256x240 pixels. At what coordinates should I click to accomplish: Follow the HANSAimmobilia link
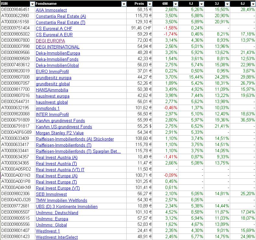click(52, 90)
